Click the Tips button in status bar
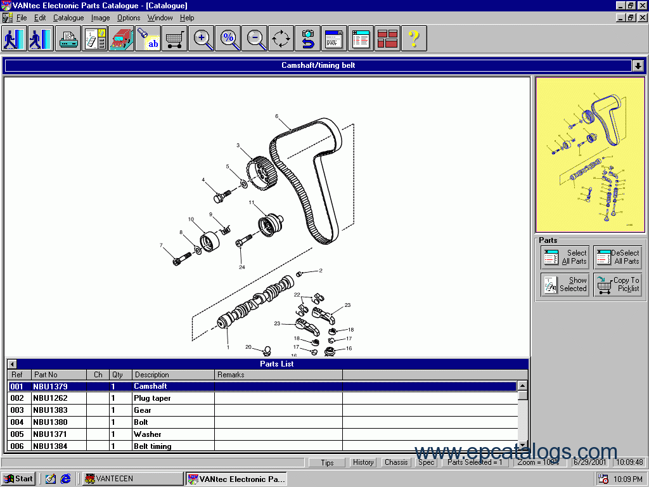The image size is (649, 487). [327, 462]
